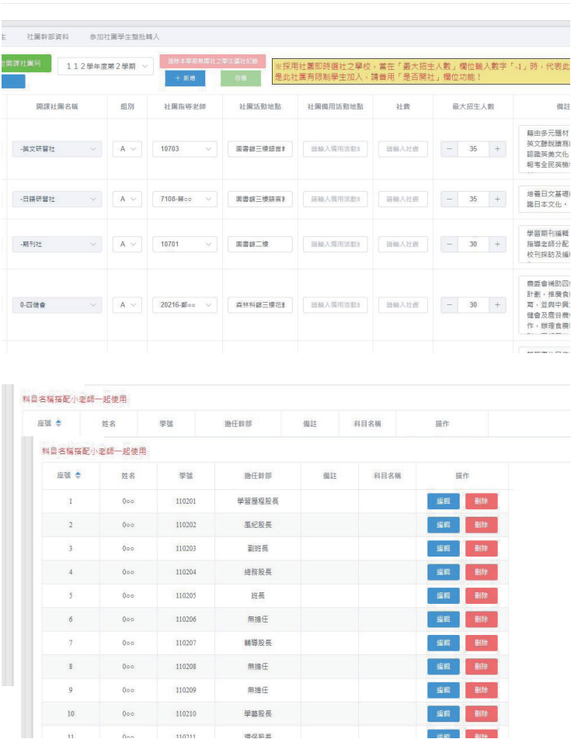The height and width of the screenshot is (739, 571).
Task: Click the blue 新增 button
Action: (x=185, y=78)
